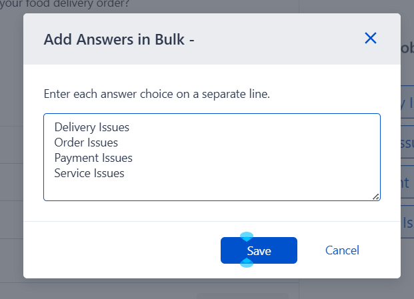Click the third partially hidden background button
The height and width of the screenshot is (299, 414).
(x=407, y=182)
